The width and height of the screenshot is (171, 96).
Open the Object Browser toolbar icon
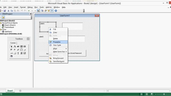49,11
